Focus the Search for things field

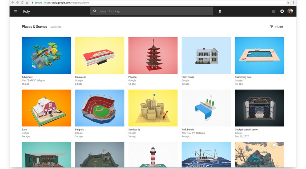(x=152, y=11)
